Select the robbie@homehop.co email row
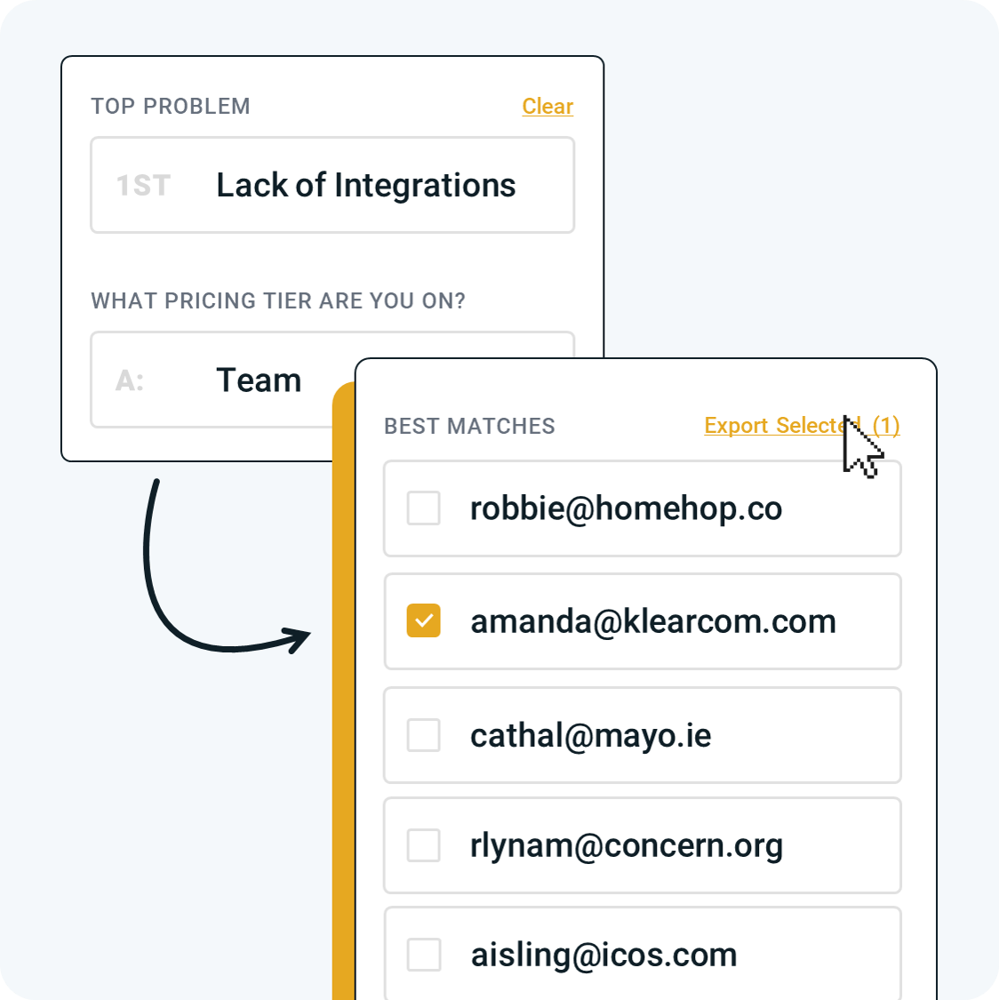This screenshot has width=999, height=1000. (643, 508)
